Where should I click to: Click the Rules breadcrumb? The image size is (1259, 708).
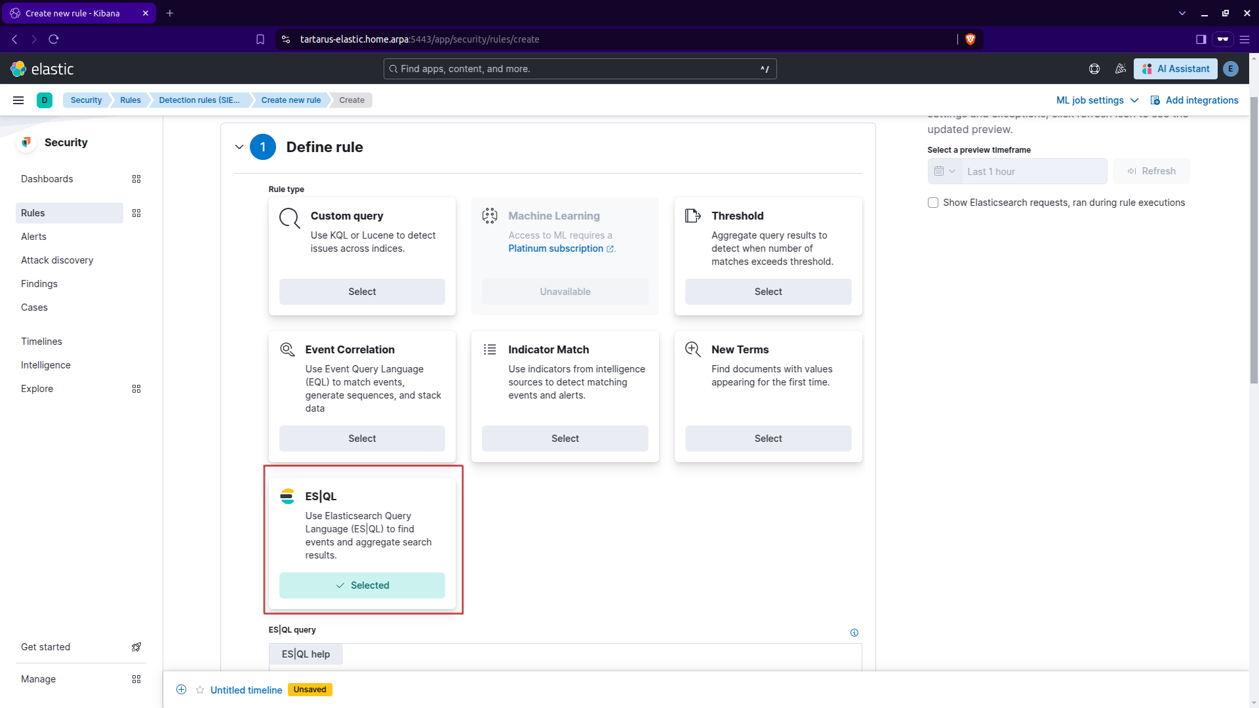coord(130,100)
